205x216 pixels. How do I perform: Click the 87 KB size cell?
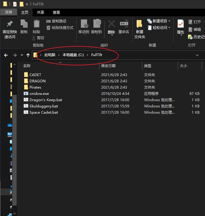click(194, 94)
